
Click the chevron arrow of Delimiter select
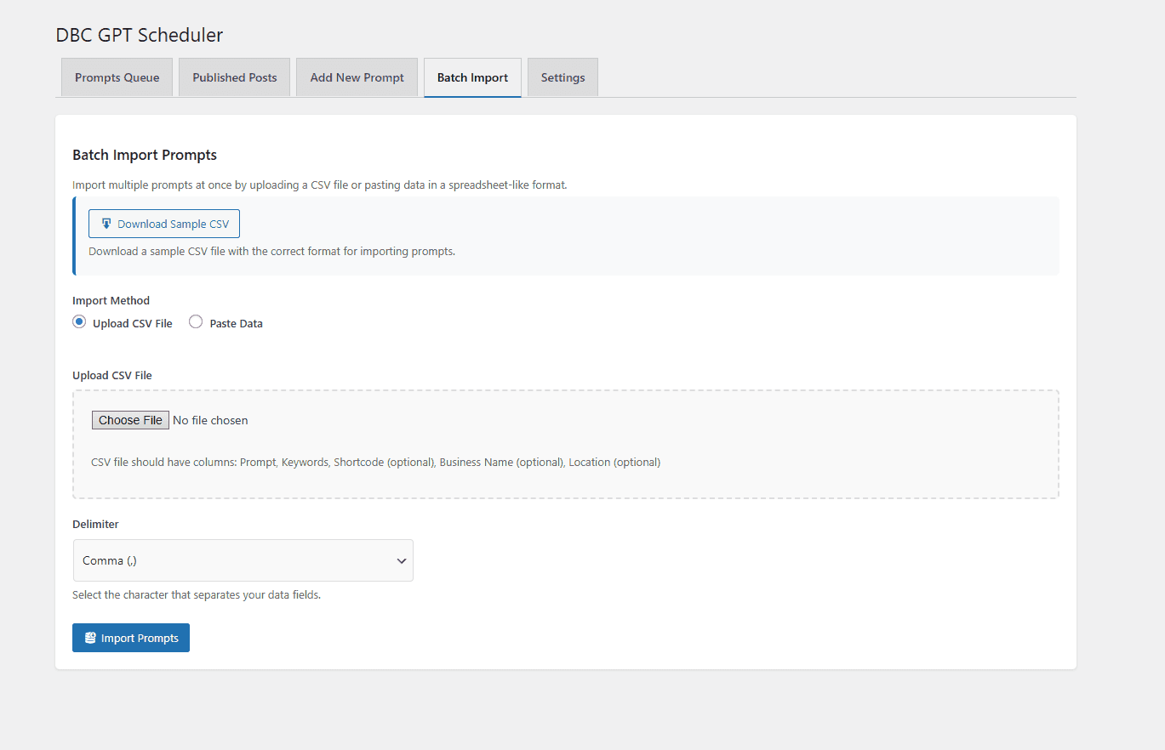pos(402,561)
